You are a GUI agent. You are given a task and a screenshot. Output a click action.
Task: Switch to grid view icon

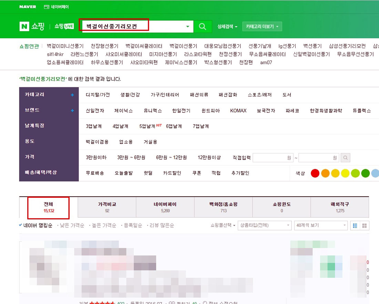point(364,226)
